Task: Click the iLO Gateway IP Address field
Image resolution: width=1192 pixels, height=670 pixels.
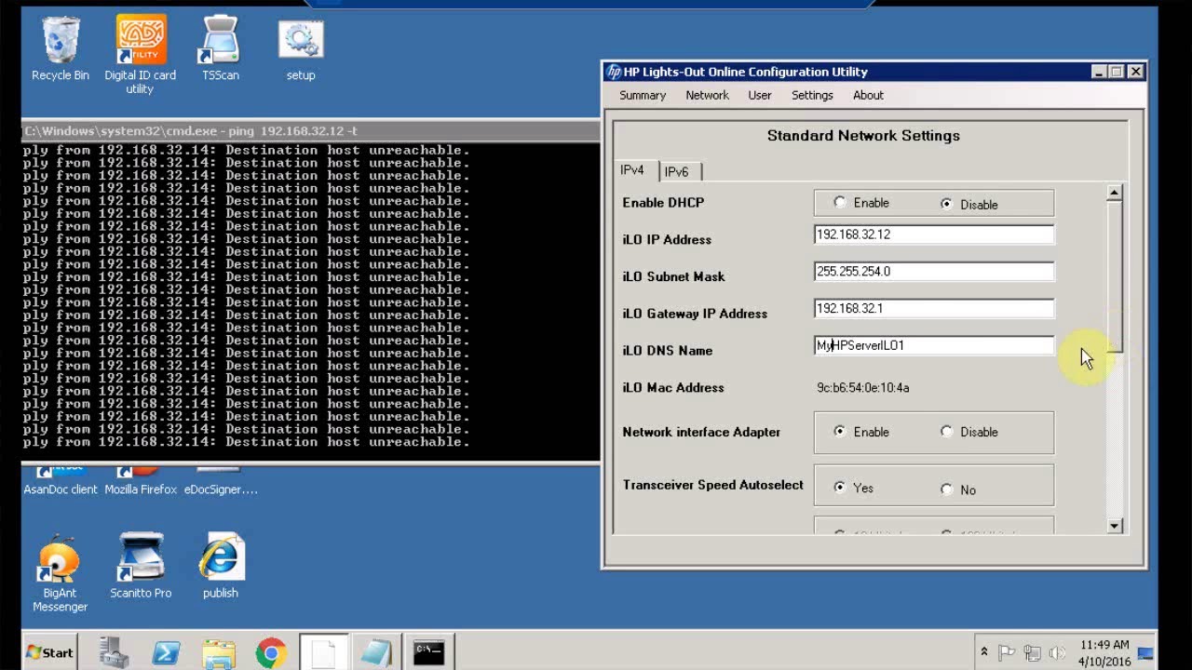Action: 934,308
